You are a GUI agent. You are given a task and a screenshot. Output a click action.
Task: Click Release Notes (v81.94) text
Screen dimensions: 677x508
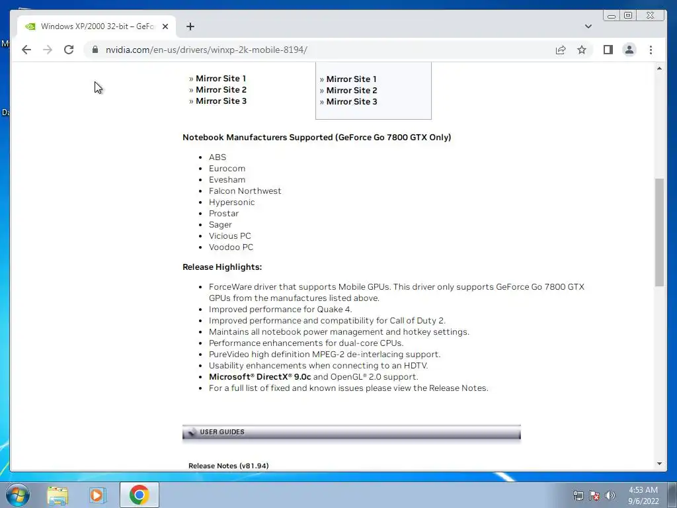pyautogui.click(x=228, y=466)
